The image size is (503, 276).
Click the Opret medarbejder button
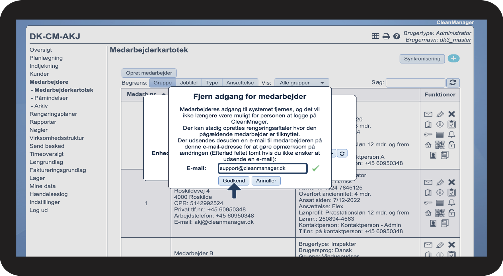coord(149,73)
